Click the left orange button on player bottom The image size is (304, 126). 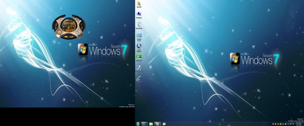coord(66,37)
